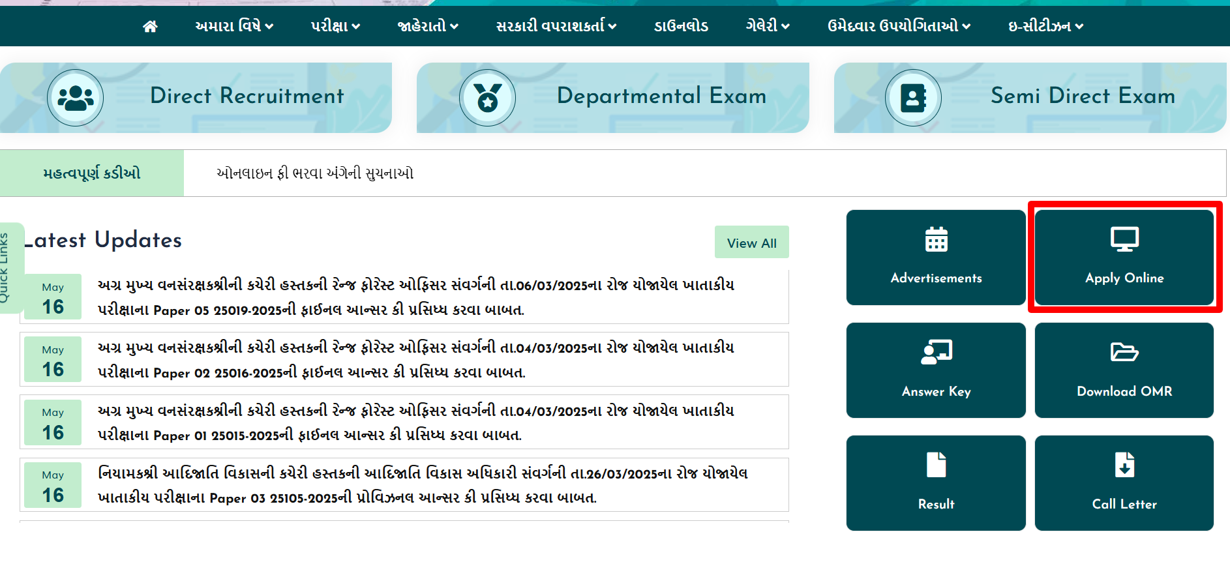Viewport: 1230px width, 562px height.
Task: Click the View All button
Action: tap(751, 243)
